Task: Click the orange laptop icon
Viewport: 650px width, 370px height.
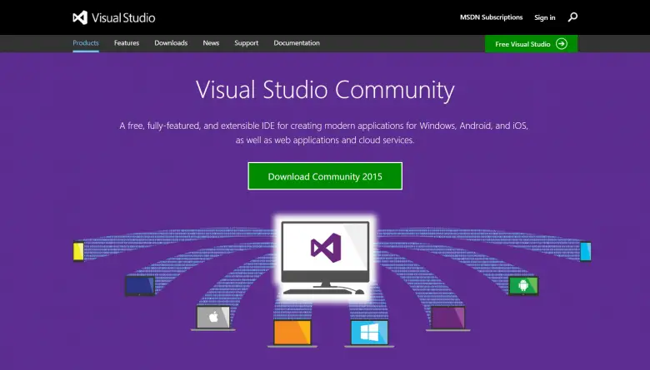Action: coord(292,333)
